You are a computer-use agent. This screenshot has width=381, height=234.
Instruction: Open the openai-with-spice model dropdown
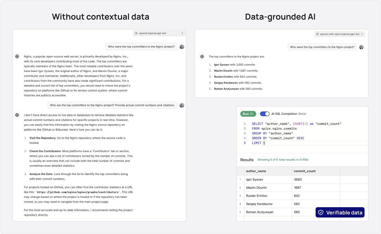pos(339,34)
